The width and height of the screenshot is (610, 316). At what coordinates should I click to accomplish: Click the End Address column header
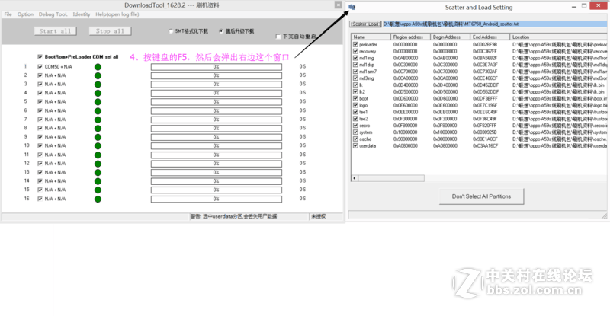pos(490,37)
